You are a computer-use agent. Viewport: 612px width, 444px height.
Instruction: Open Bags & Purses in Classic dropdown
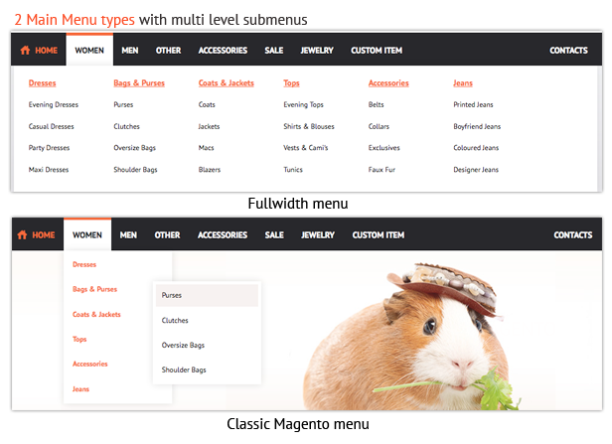94,289
